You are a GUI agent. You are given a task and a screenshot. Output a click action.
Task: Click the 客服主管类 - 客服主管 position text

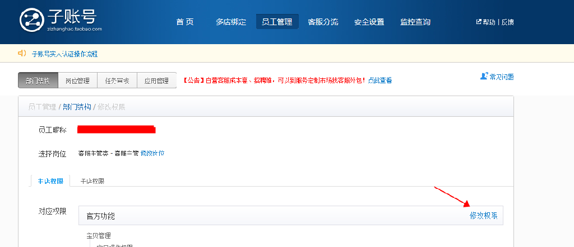108,153
